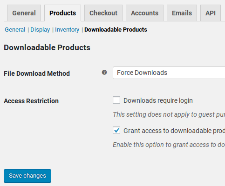The width and height of the screenshot is (225, 186).
Task: Click the Save changes button
Action: pos(27,176)
